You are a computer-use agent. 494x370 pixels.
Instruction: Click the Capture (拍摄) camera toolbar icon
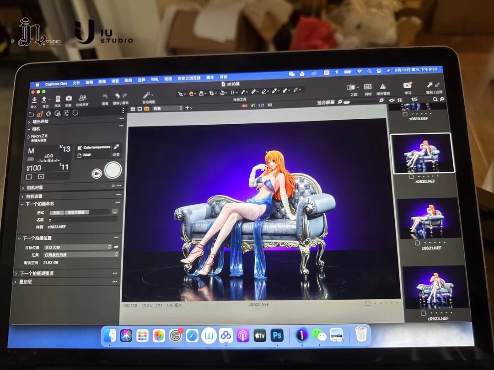(69, 99)
